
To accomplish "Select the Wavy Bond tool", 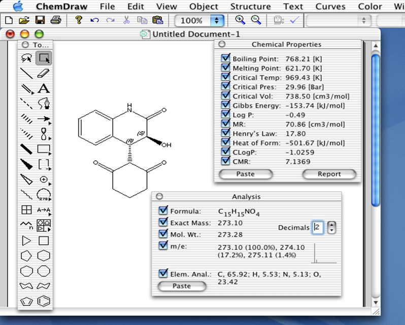I will click(26, 195).
